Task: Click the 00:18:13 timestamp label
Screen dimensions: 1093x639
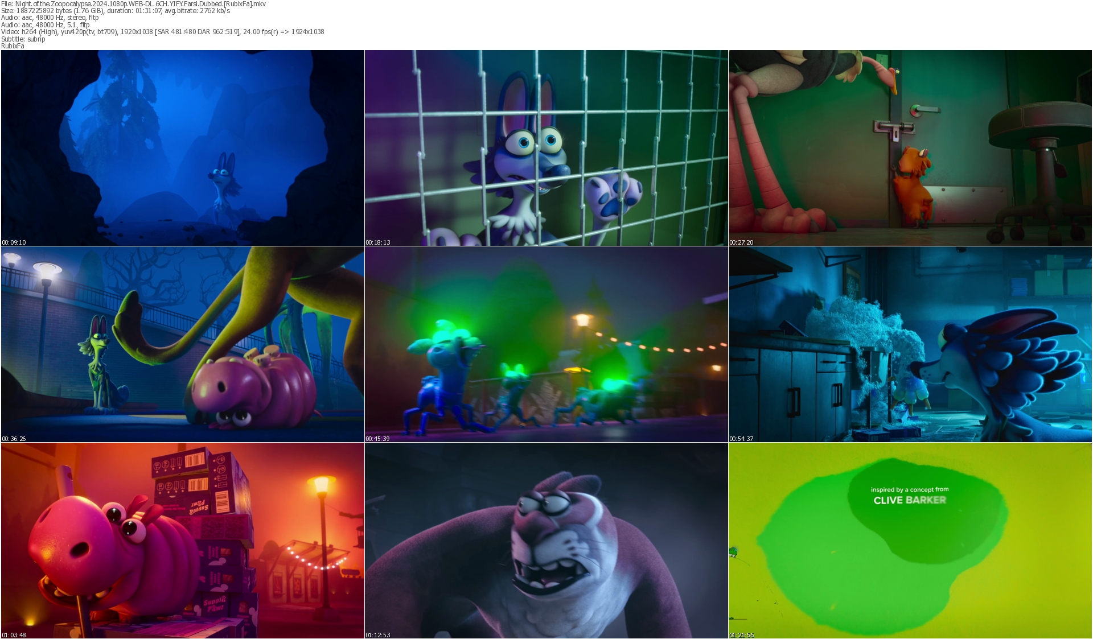Action: pos(378,242)
